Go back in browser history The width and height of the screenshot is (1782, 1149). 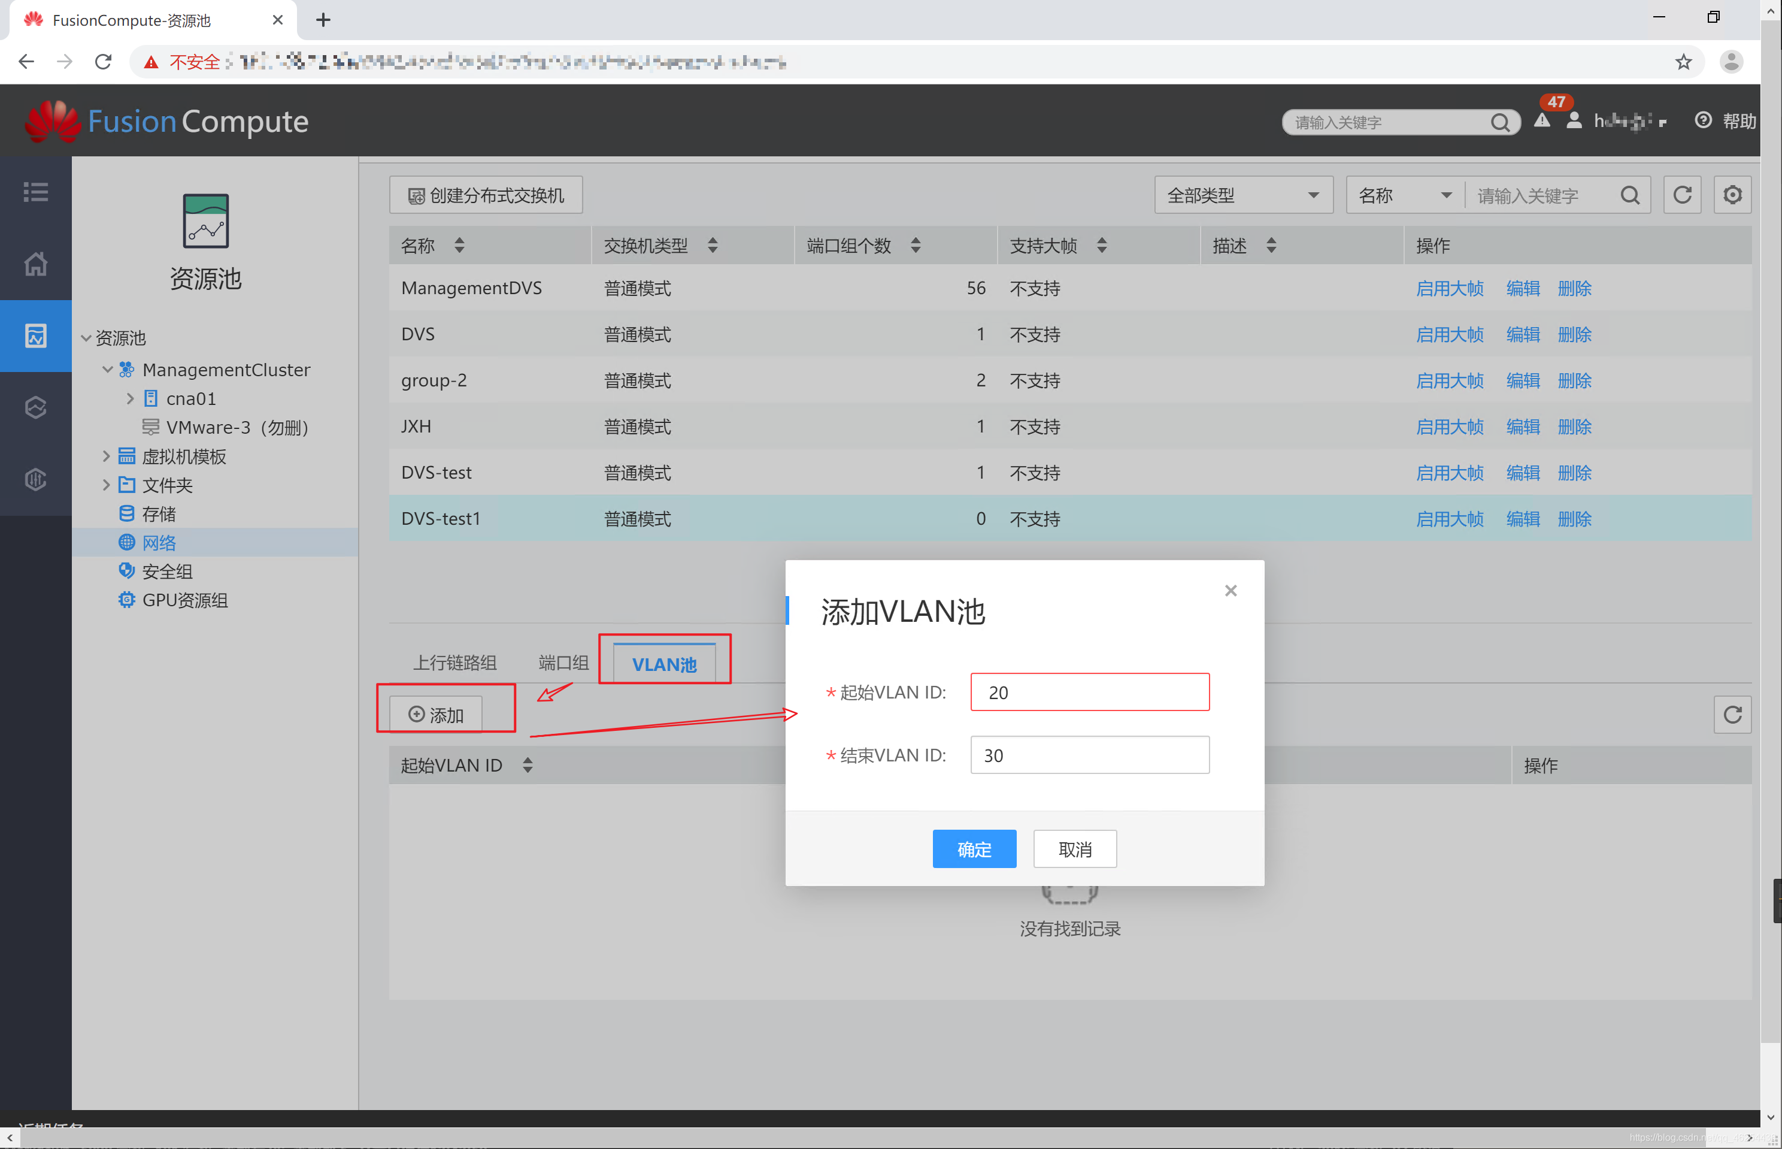[26, 62]
